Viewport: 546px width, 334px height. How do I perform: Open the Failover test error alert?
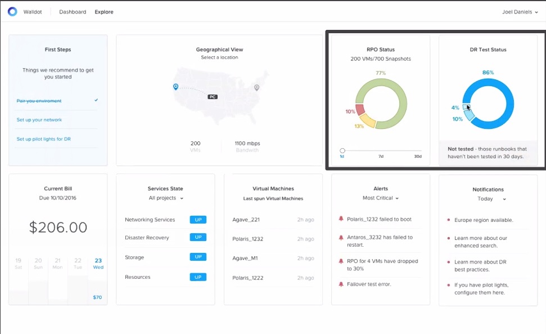tap(369, 284)
